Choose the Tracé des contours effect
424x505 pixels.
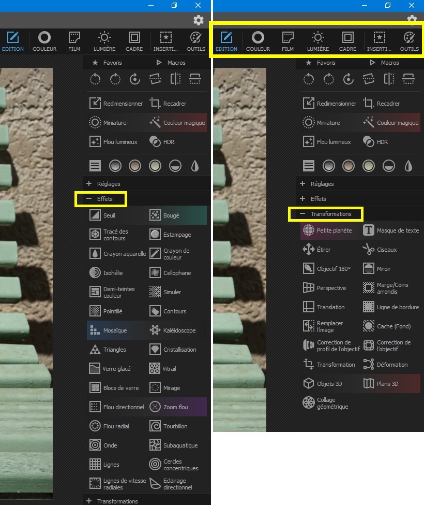pyautogui.click(x=109, y=235)
